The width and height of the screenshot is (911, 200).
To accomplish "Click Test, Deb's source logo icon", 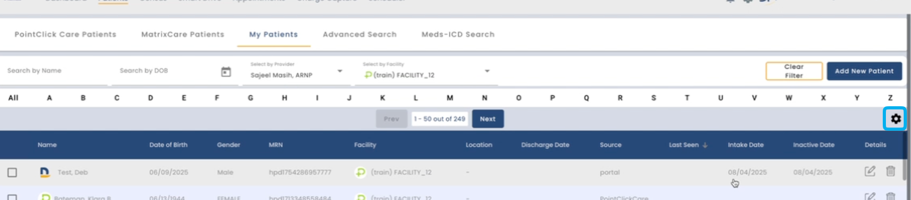I will (x=45, y=172).
